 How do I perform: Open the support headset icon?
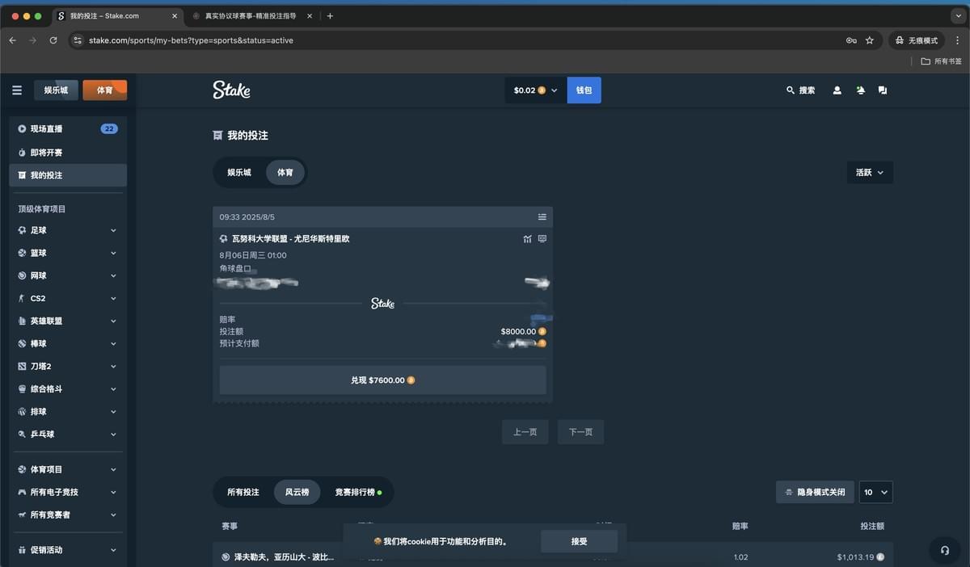click(945, 550)
